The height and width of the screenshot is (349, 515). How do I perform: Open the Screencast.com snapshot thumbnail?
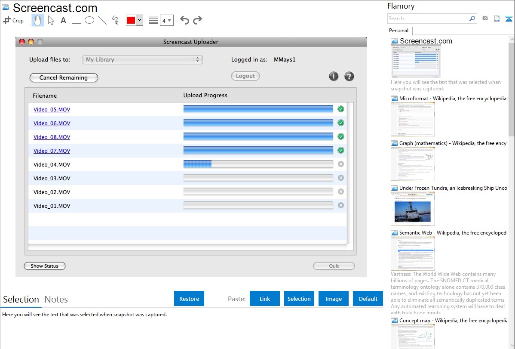[x=415, y=62]
